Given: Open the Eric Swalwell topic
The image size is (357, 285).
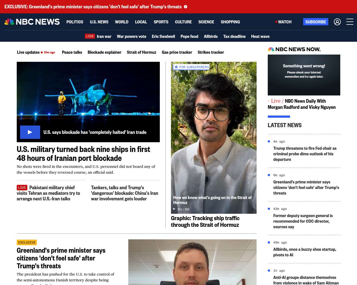Looking at the screenshot, I should (x=163, y=36).
